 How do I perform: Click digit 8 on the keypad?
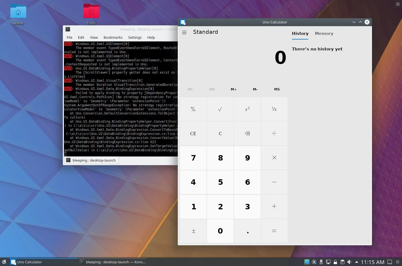[220, 158]
